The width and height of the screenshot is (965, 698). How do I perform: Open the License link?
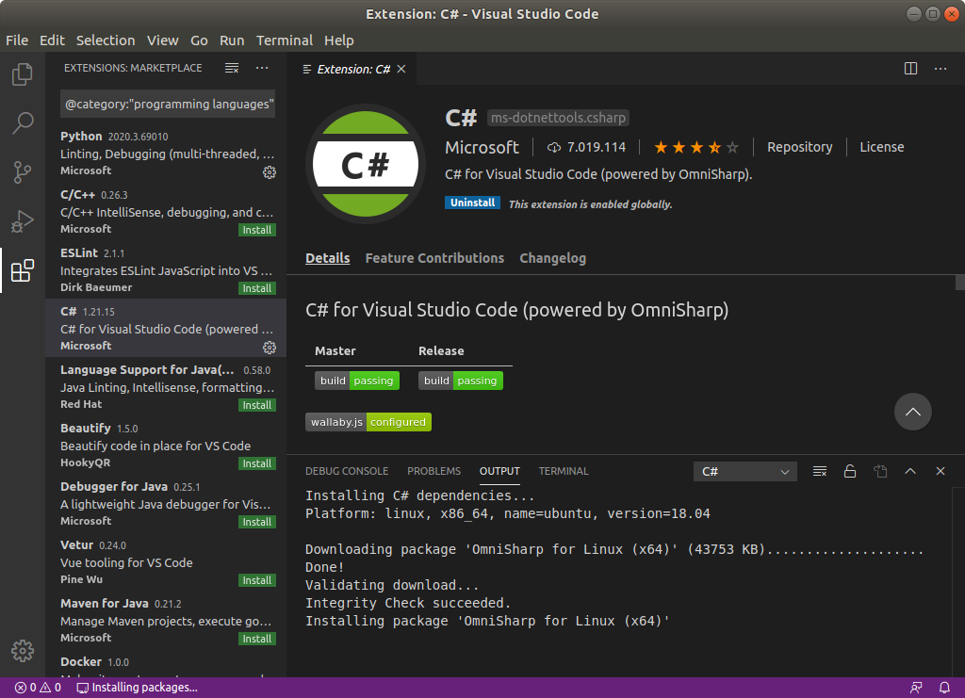click(x=882, y=147)
